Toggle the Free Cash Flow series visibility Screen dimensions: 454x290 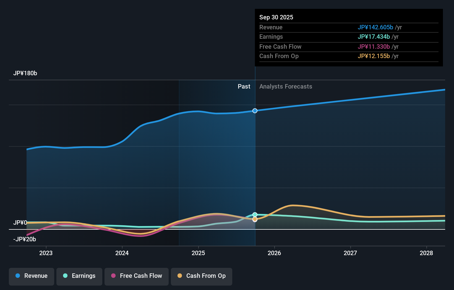pos(136,276)
